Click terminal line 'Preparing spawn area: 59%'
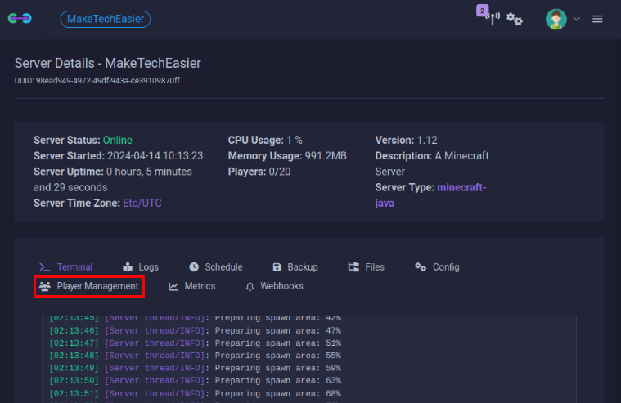621x403 pixels. (196, 368)
